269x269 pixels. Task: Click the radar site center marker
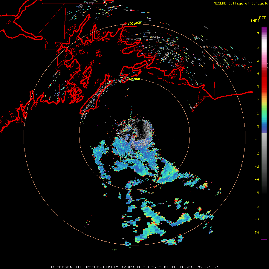(134, 135)
